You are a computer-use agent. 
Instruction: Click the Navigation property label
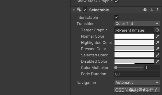coord(86,83)
